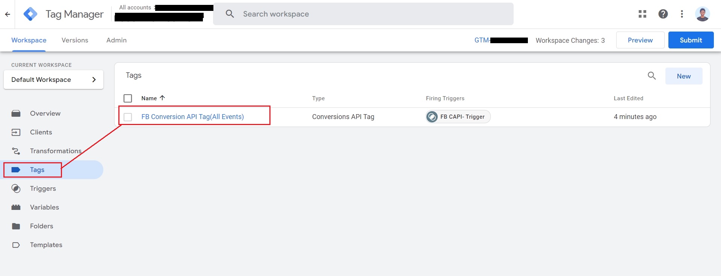This screenshot has height=276, width=721.
Task: Open Folders in the sidebar
Action: pyautogui.click(x=41, y=226)
